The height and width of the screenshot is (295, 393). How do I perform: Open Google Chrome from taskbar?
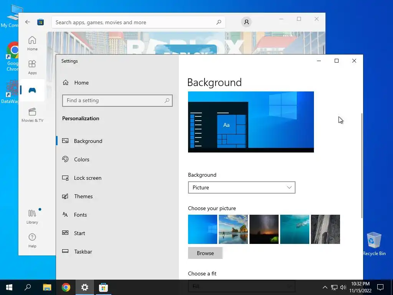click(66, 287)
